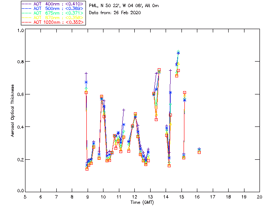This screenshot has width=267, height=213.
Task: Click the 0.8 y-axis tick label
Action: point(20,62)
